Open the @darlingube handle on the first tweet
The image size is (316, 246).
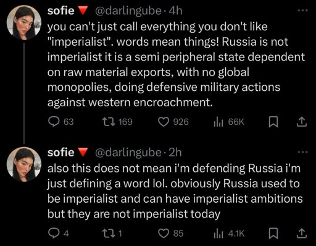click(x=128, y=11)
